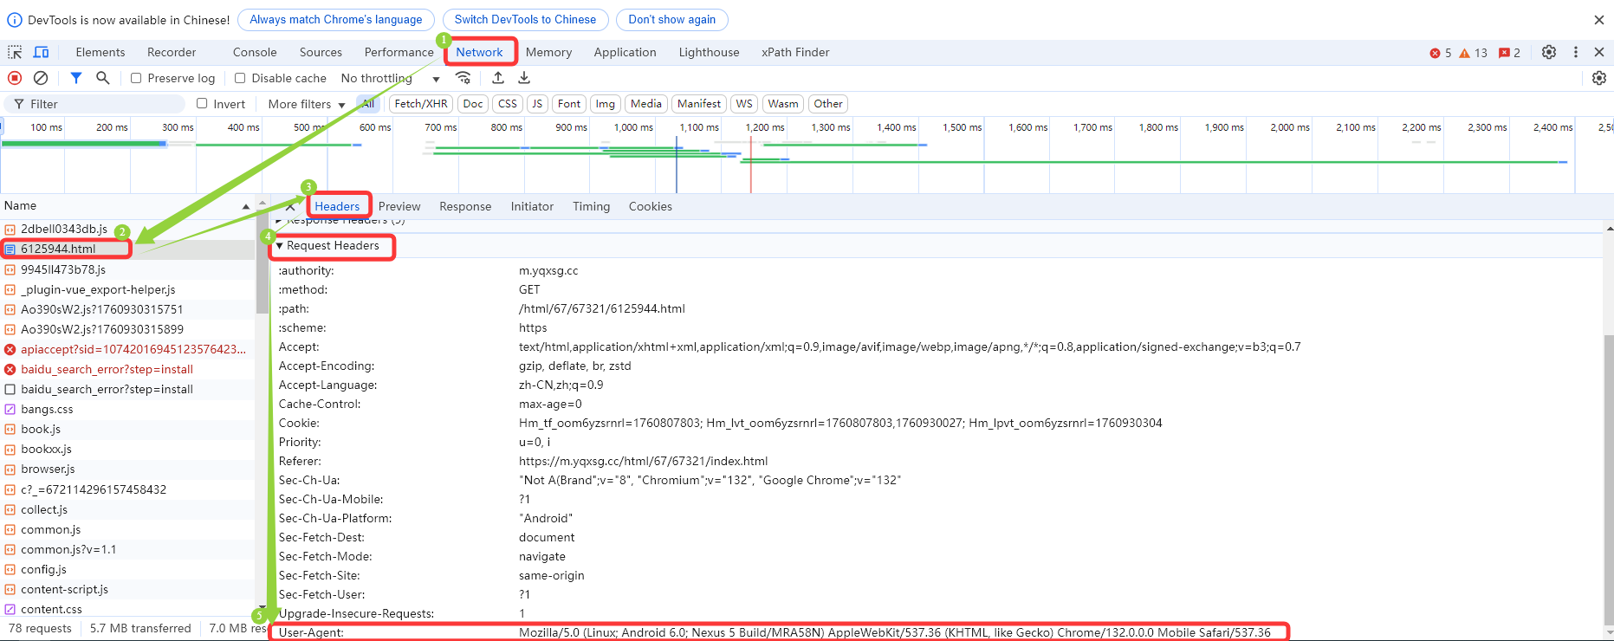Export HAR file download icon
Viewport: 1614px width, 641px height.
(x=524, y=78)
